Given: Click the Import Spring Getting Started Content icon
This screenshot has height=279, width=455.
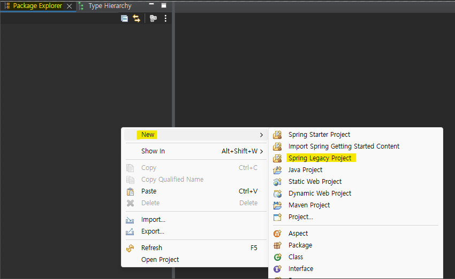Looking at the screenshot, I should coord(277,146).
